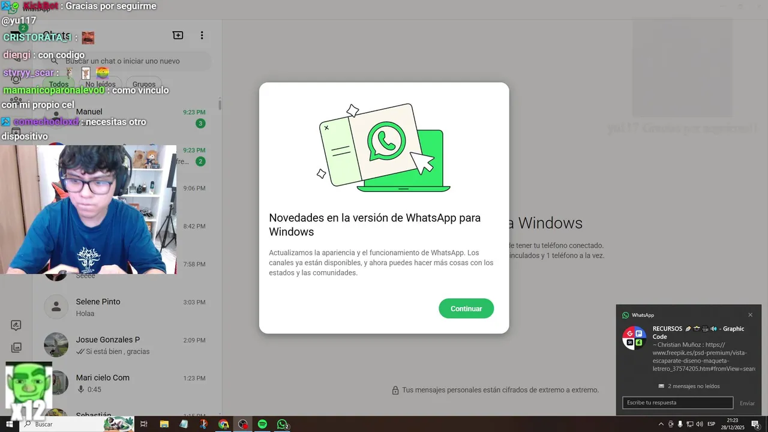
Task: Expand the hidden system tray icons chevron
Action: [661, 424]
